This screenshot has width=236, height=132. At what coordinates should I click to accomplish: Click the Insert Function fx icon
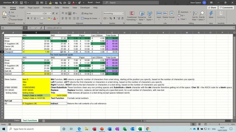coord(41,28)
